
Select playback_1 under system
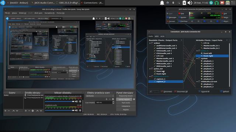[208, 61]
